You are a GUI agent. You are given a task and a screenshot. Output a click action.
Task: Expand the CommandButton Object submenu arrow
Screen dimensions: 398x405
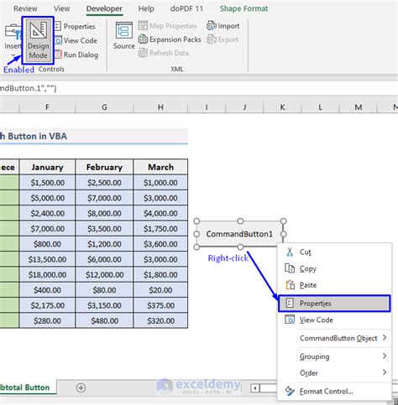(x=385, y=338)
